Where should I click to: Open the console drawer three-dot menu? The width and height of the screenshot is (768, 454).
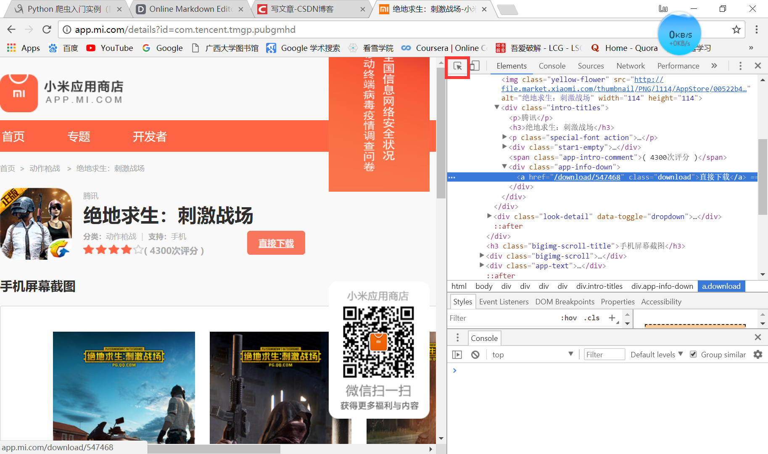tap(458, 338)
